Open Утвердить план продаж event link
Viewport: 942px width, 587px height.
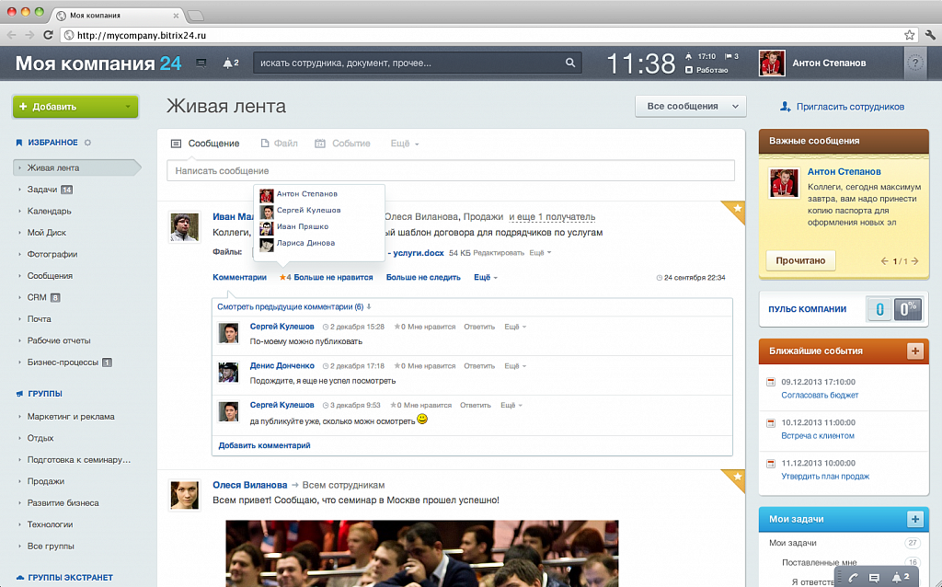[x=825, y=477]
